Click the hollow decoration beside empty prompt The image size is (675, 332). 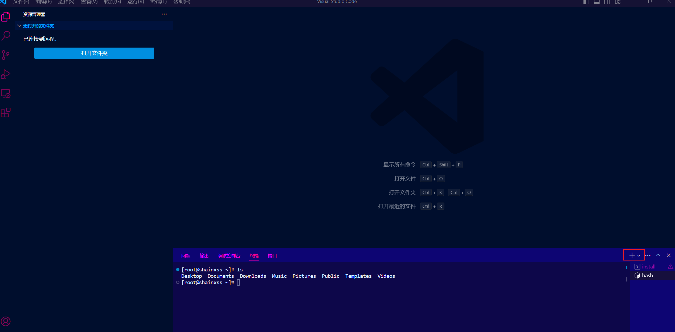coord(178,282)
